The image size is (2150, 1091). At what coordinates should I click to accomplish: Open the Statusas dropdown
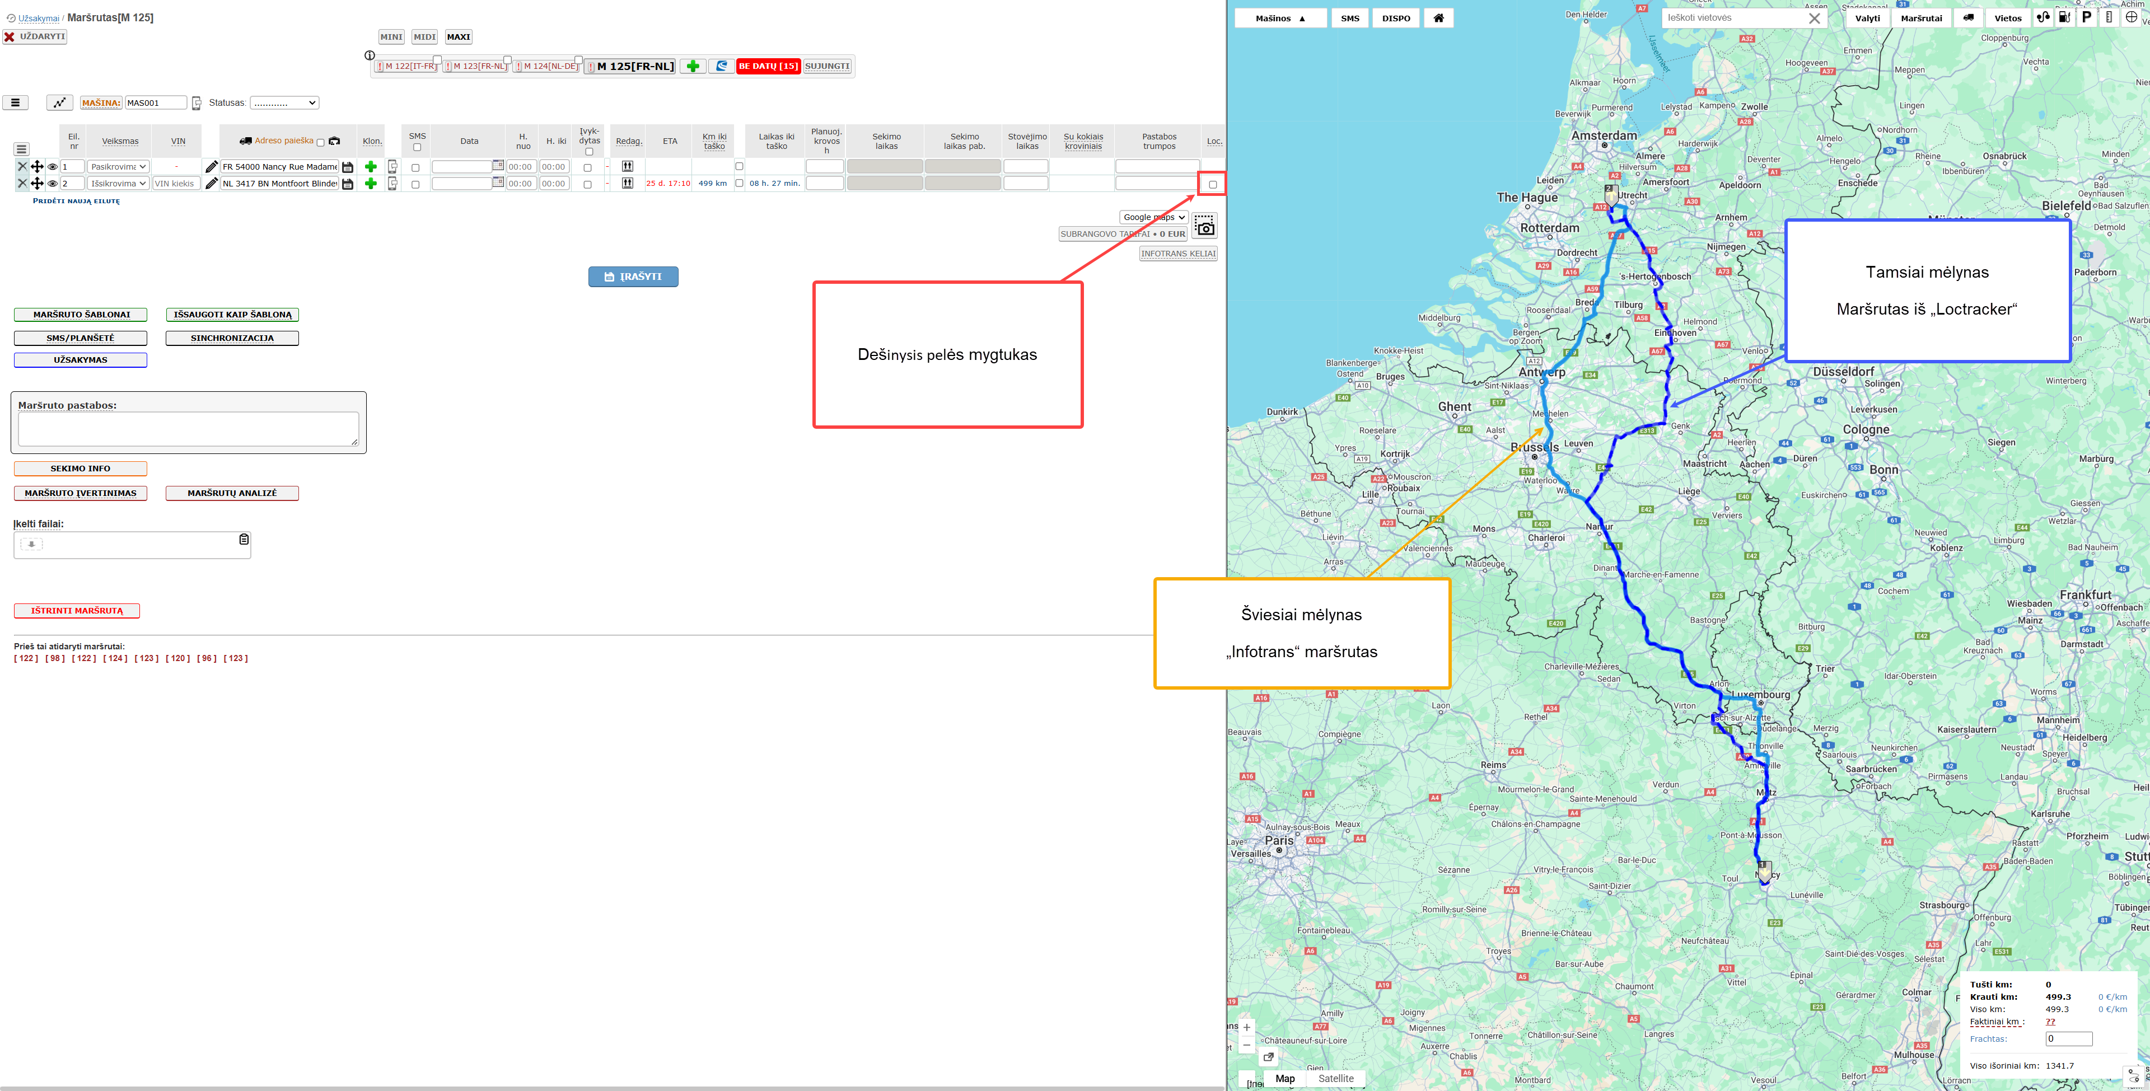coord(284,102)
